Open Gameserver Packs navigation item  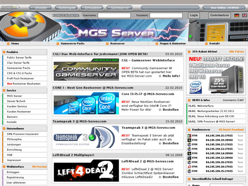pos(72,44)
